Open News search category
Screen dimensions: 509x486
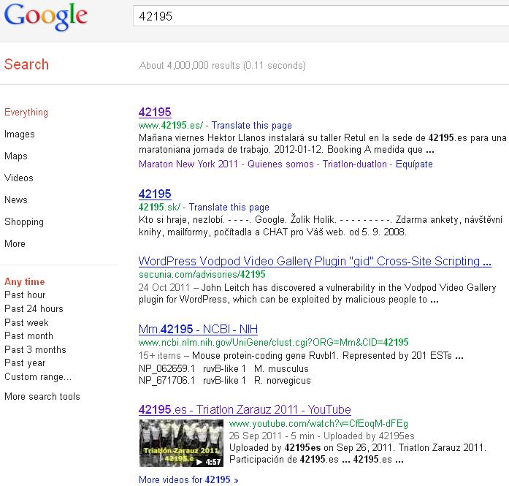pos(16,200)
